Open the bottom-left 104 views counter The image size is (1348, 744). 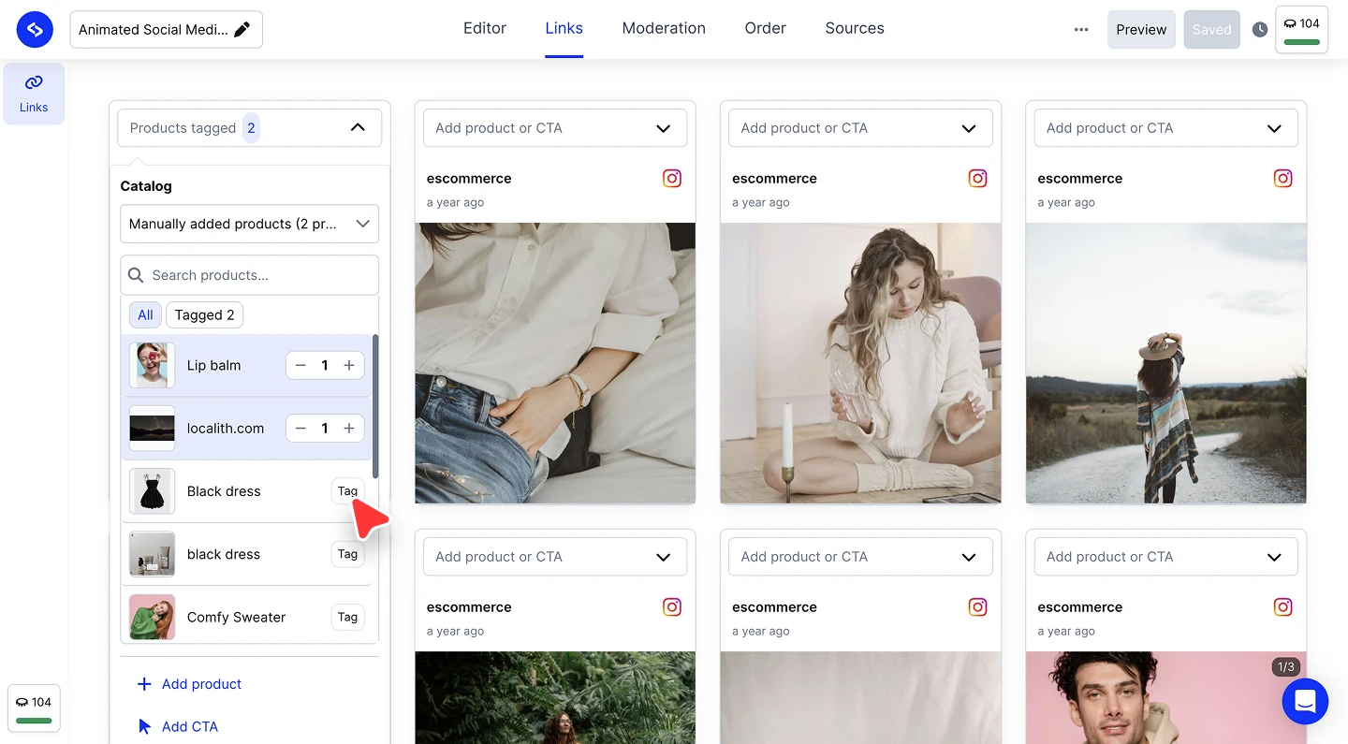(x=34, y=708)
